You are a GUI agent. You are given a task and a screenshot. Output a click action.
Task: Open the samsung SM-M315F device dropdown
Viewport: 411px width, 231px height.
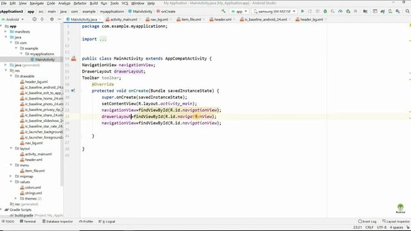point(274,12)
